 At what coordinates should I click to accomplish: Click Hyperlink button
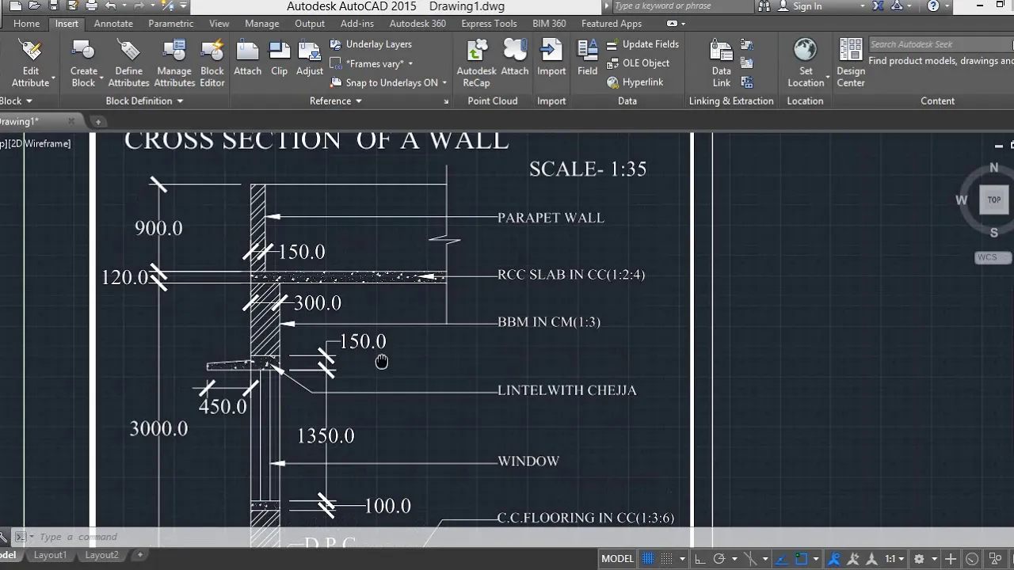point(635,82)
